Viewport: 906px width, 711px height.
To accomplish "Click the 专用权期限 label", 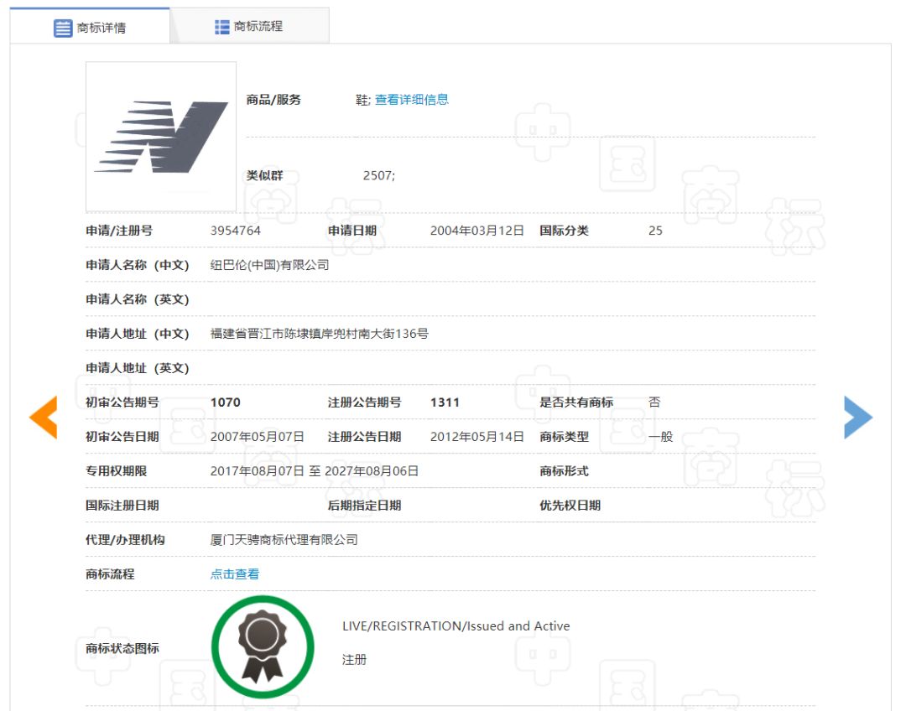I will [116, 471].
